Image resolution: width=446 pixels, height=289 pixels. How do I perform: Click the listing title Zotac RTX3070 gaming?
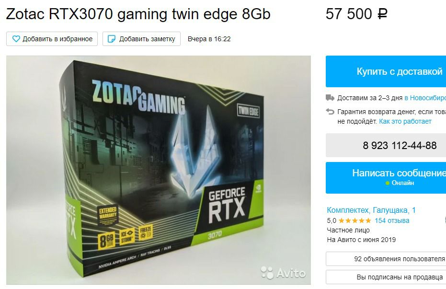(x=138, y=14)
